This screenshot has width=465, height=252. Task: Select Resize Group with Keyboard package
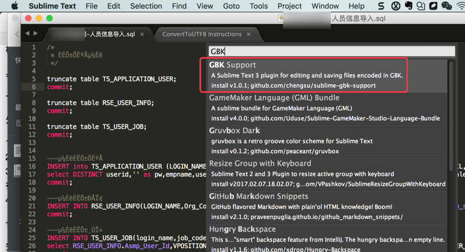coord(327,174)
